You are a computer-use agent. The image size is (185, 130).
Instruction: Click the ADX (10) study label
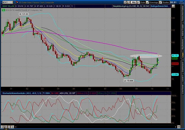pyautogui.click(x=64, y=93)
